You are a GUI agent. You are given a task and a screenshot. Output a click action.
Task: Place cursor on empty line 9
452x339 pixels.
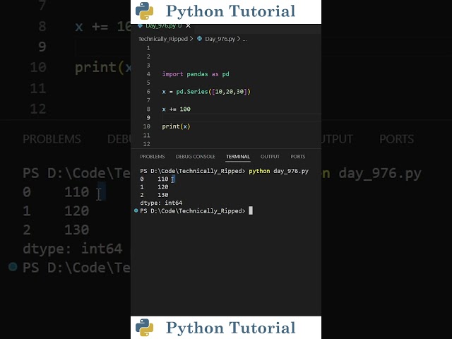pyautogui.click(x=242, y=118)
